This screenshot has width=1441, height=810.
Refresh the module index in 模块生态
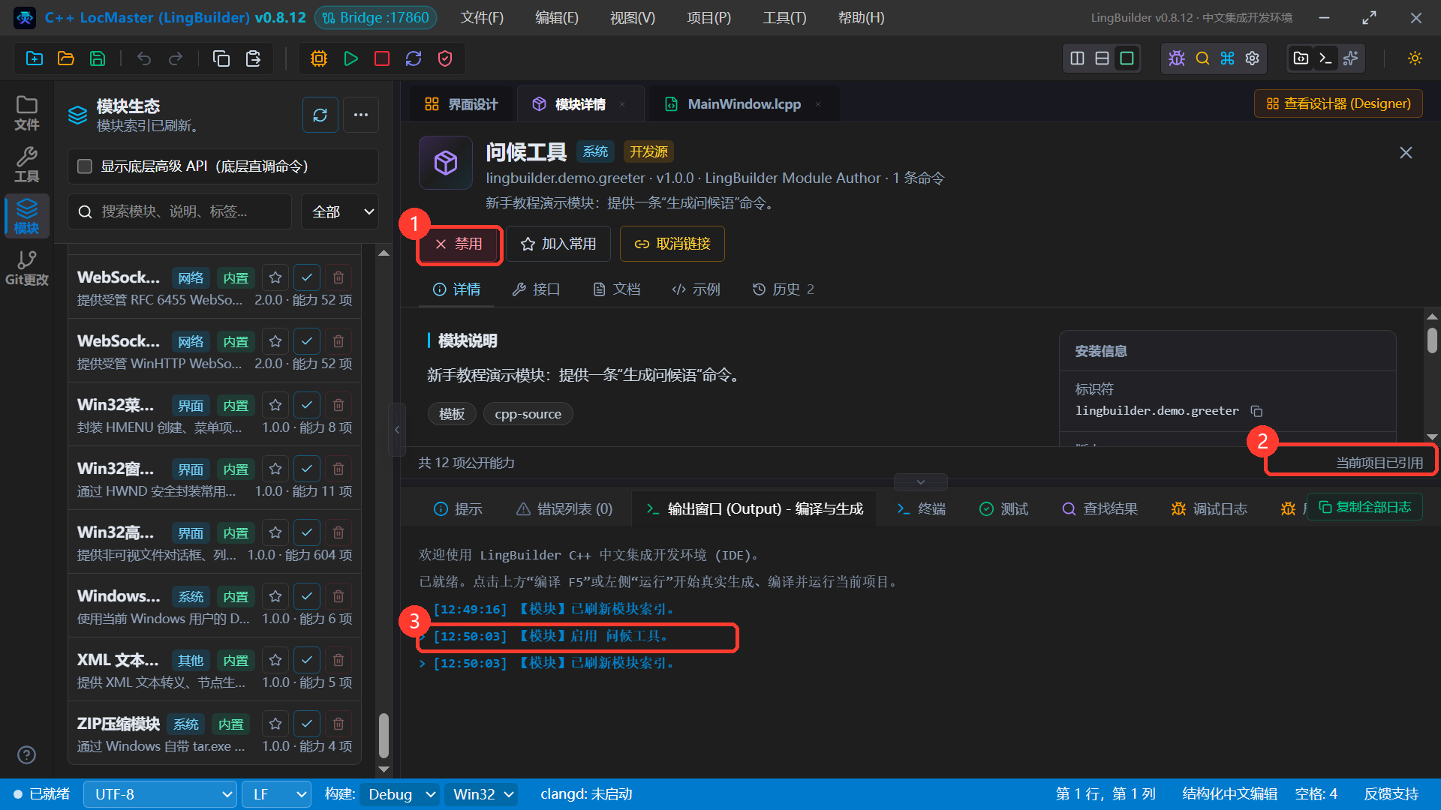pos(320,115)
